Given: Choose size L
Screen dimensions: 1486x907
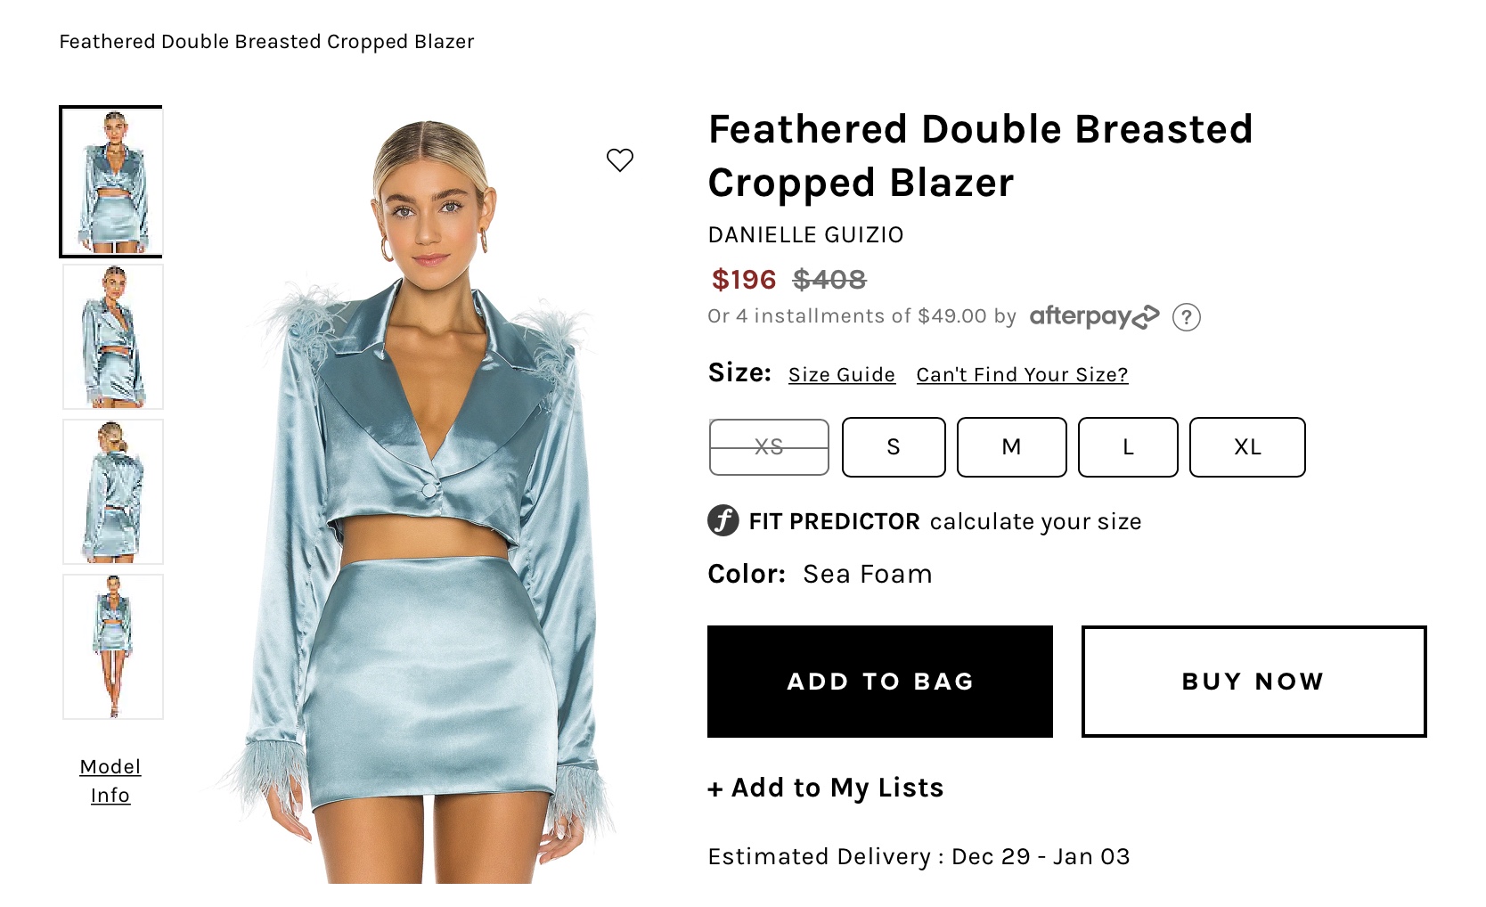Looking at the screenshot, I should tap(1128, 447).
